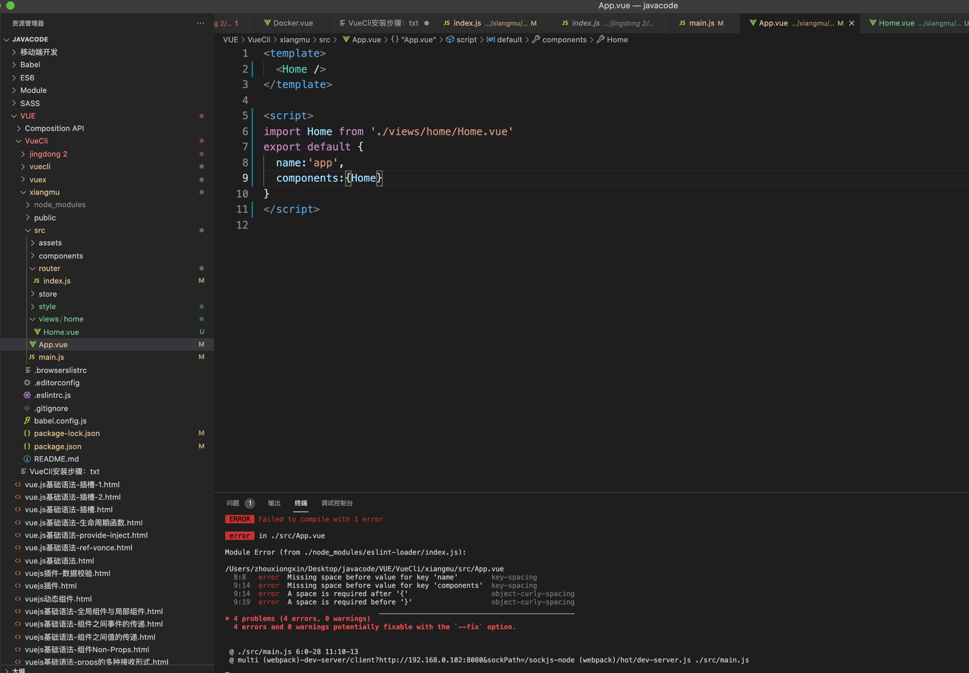This screenshot has width=969, height=673.
Task: Click the text-file icon of .browserslistrc
Action: [28, 370]
